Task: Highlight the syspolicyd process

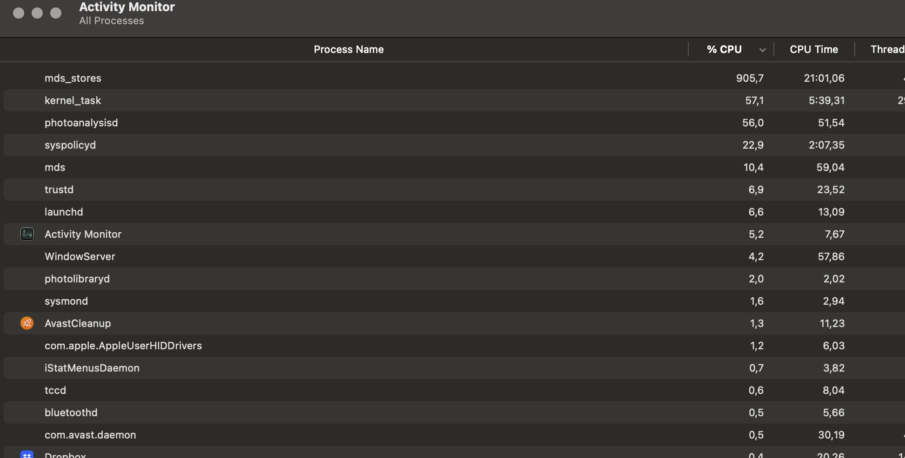Action: click(70, 145)
